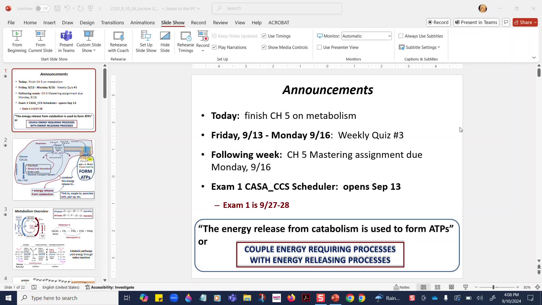Toggle the AutoSave switch
The height and width of the screenshot is (305, 542).
pyautogui.click(x=42, y=8)
